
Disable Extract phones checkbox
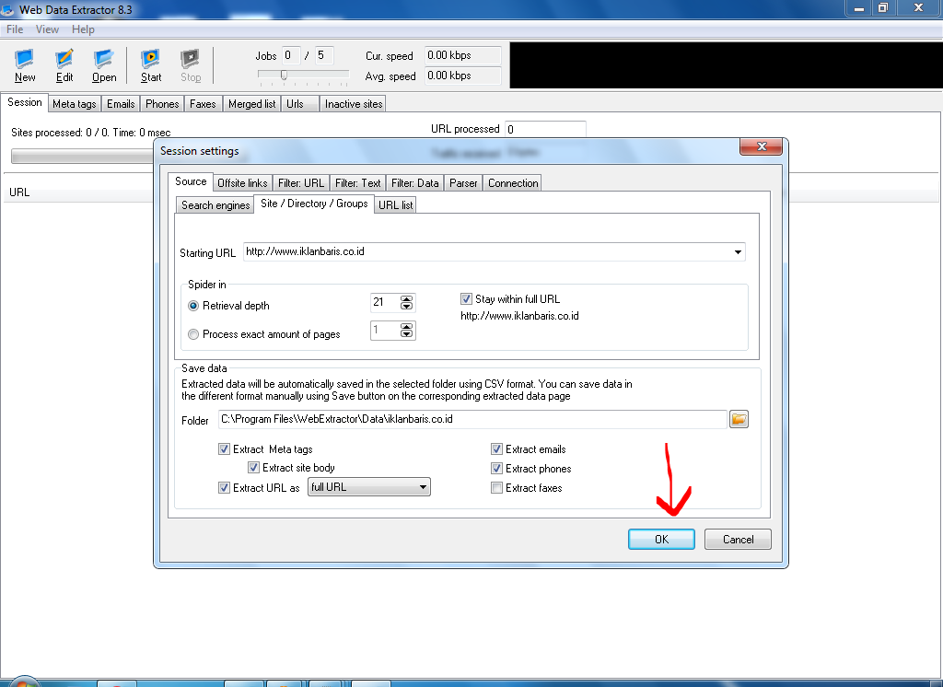(496, 468)
